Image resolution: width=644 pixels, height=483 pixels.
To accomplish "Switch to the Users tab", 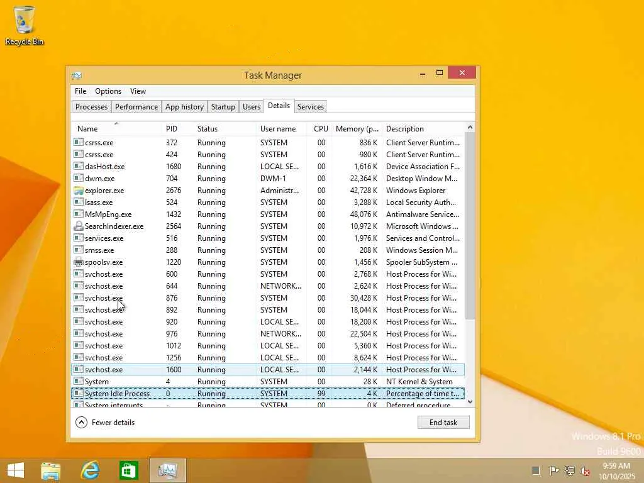I will (x=252, y=107).
